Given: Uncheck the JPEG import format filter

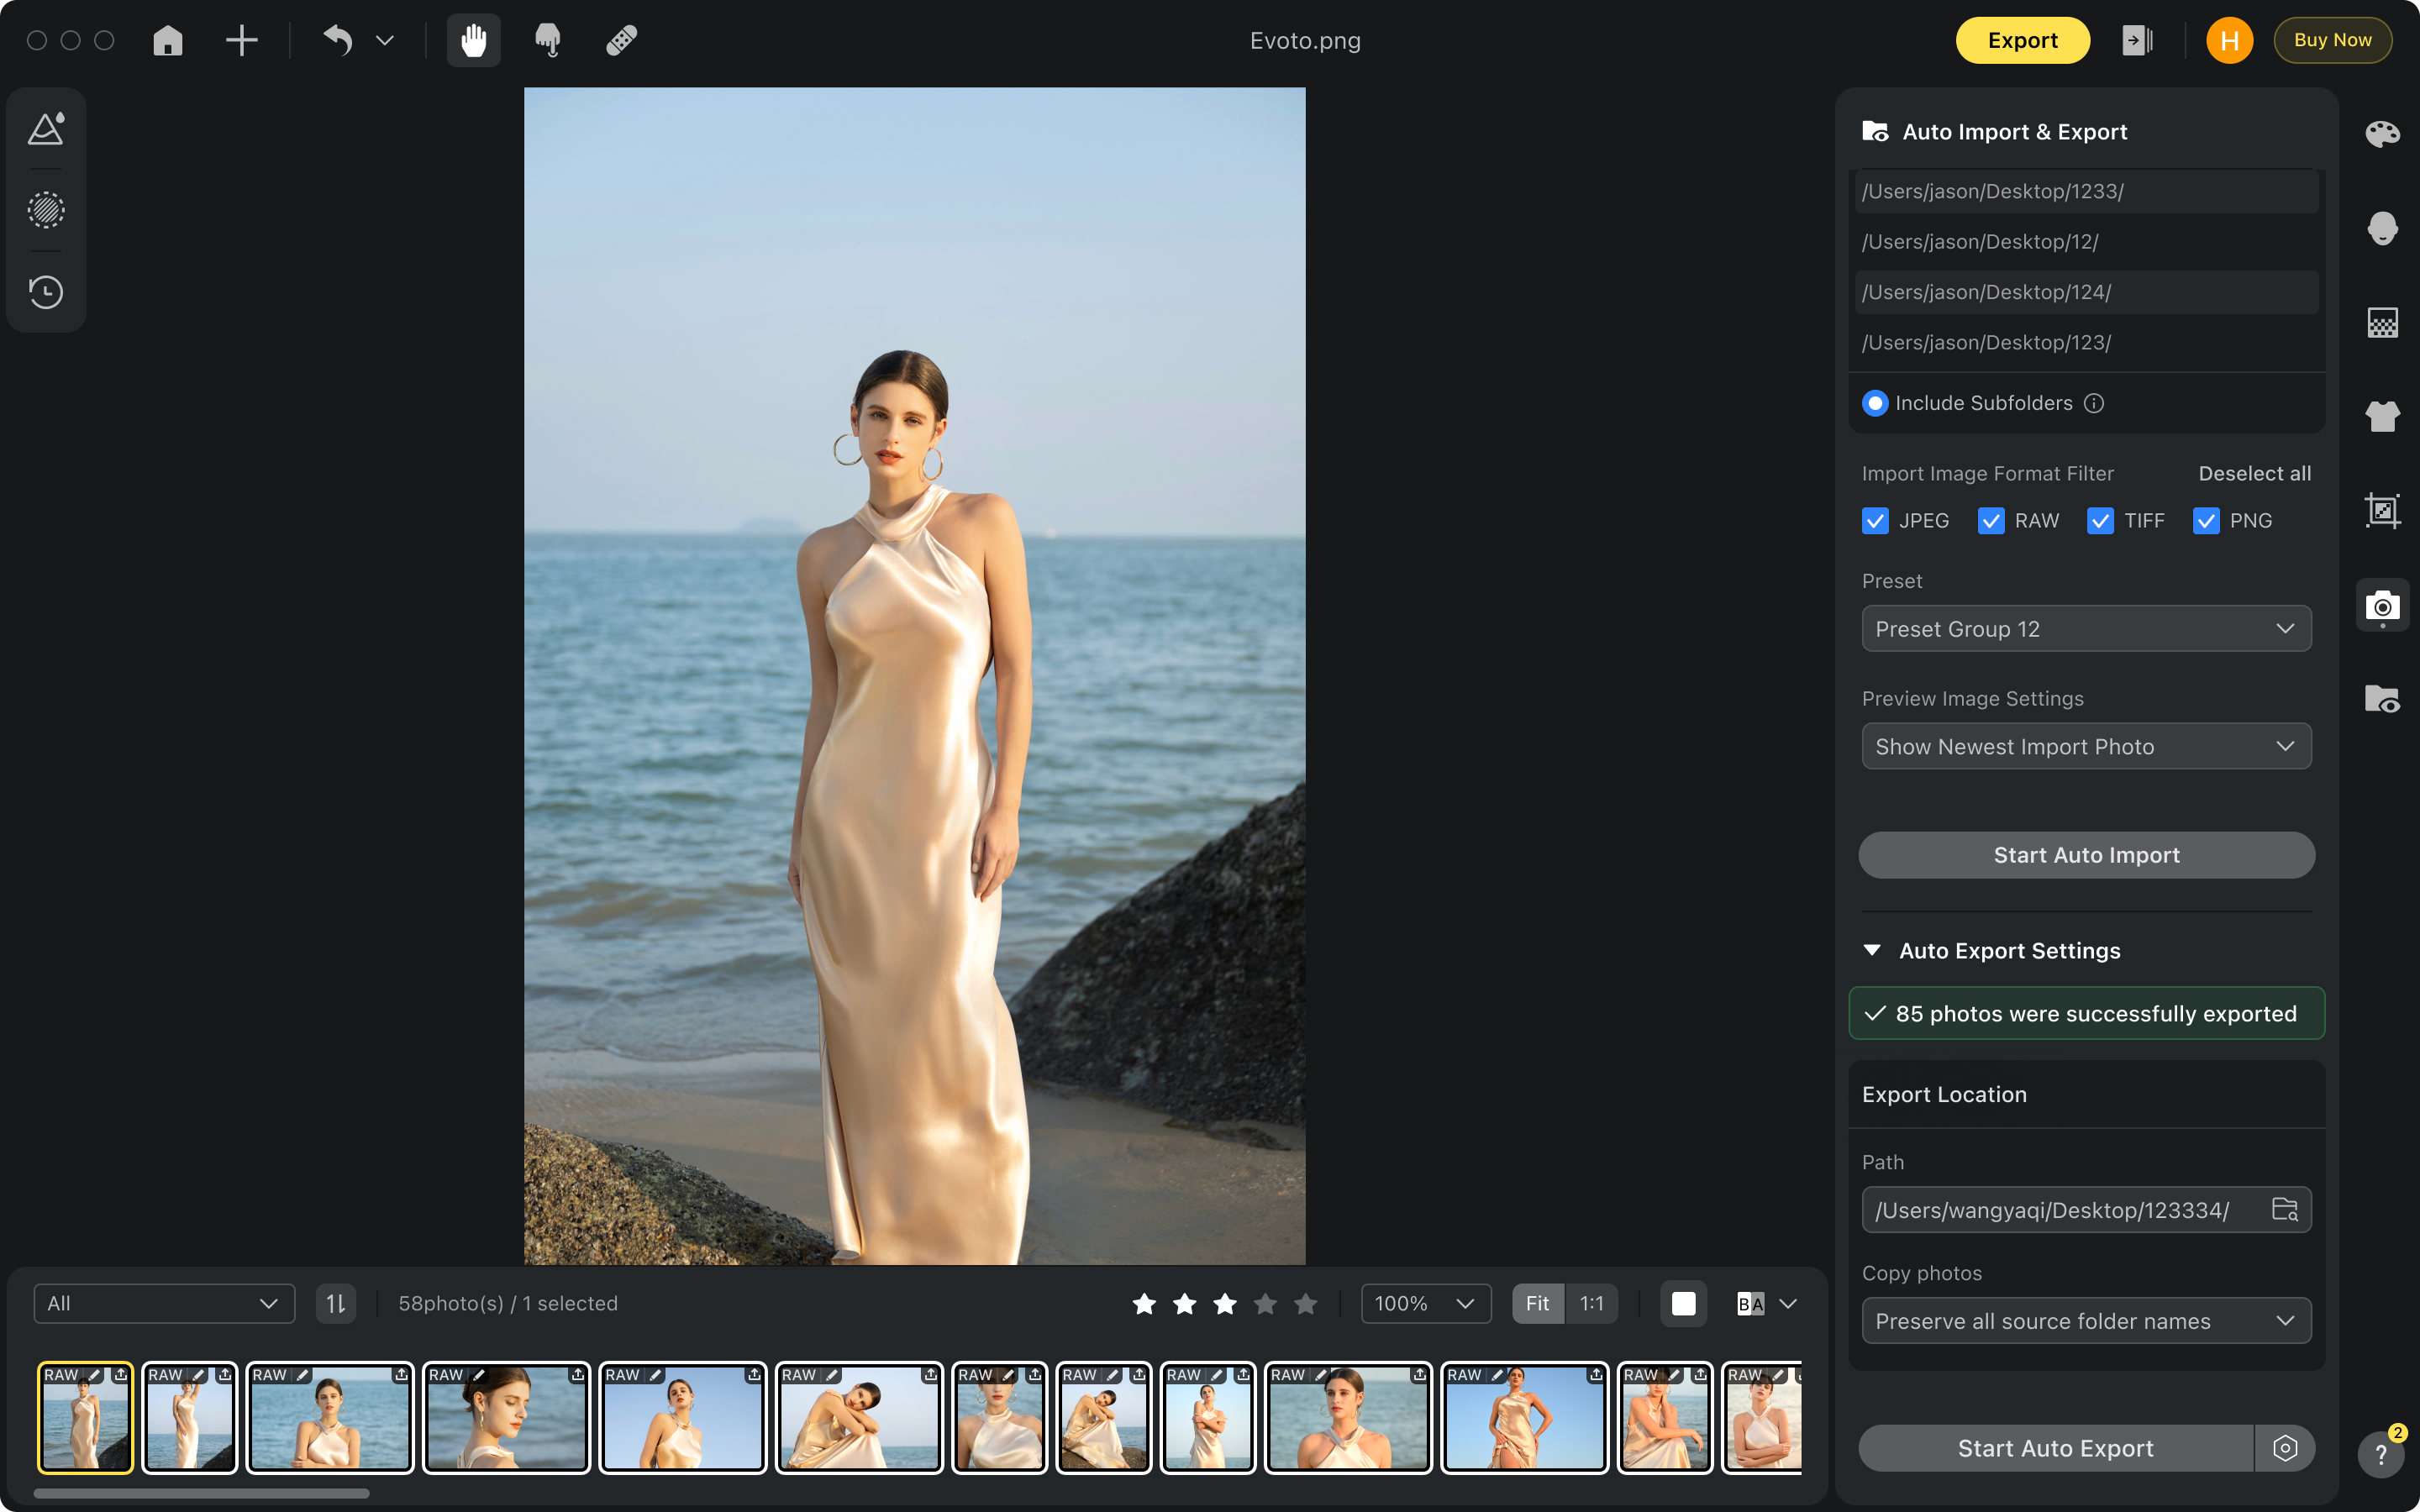Looking at the screenshot, I should 1875,520.
